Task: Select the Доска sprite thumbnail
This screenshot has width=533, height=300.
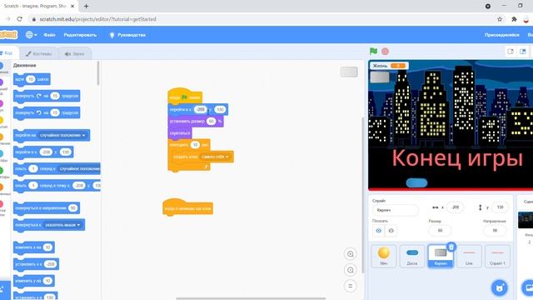Action: point(412,256)
